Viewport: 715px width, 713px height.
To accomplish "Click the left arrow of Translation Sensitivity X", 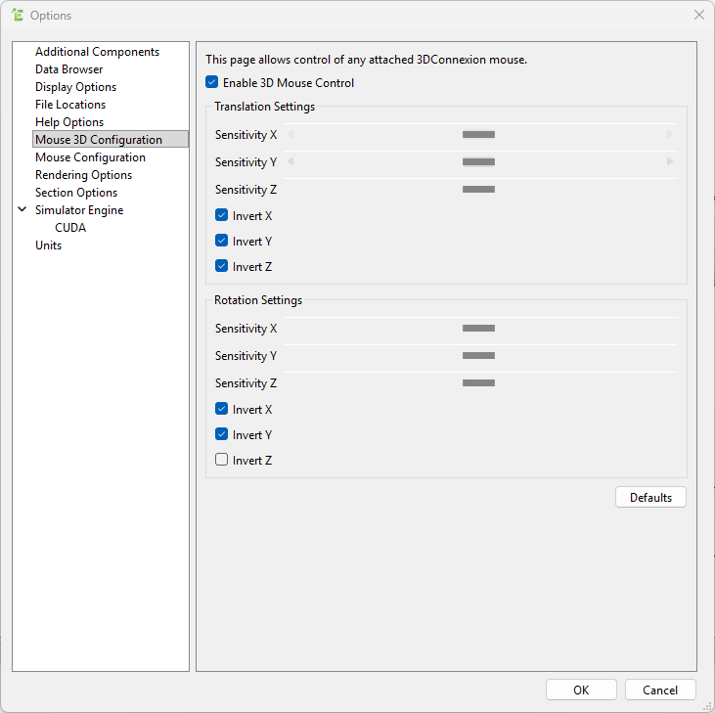I will (x=290, y=135).
